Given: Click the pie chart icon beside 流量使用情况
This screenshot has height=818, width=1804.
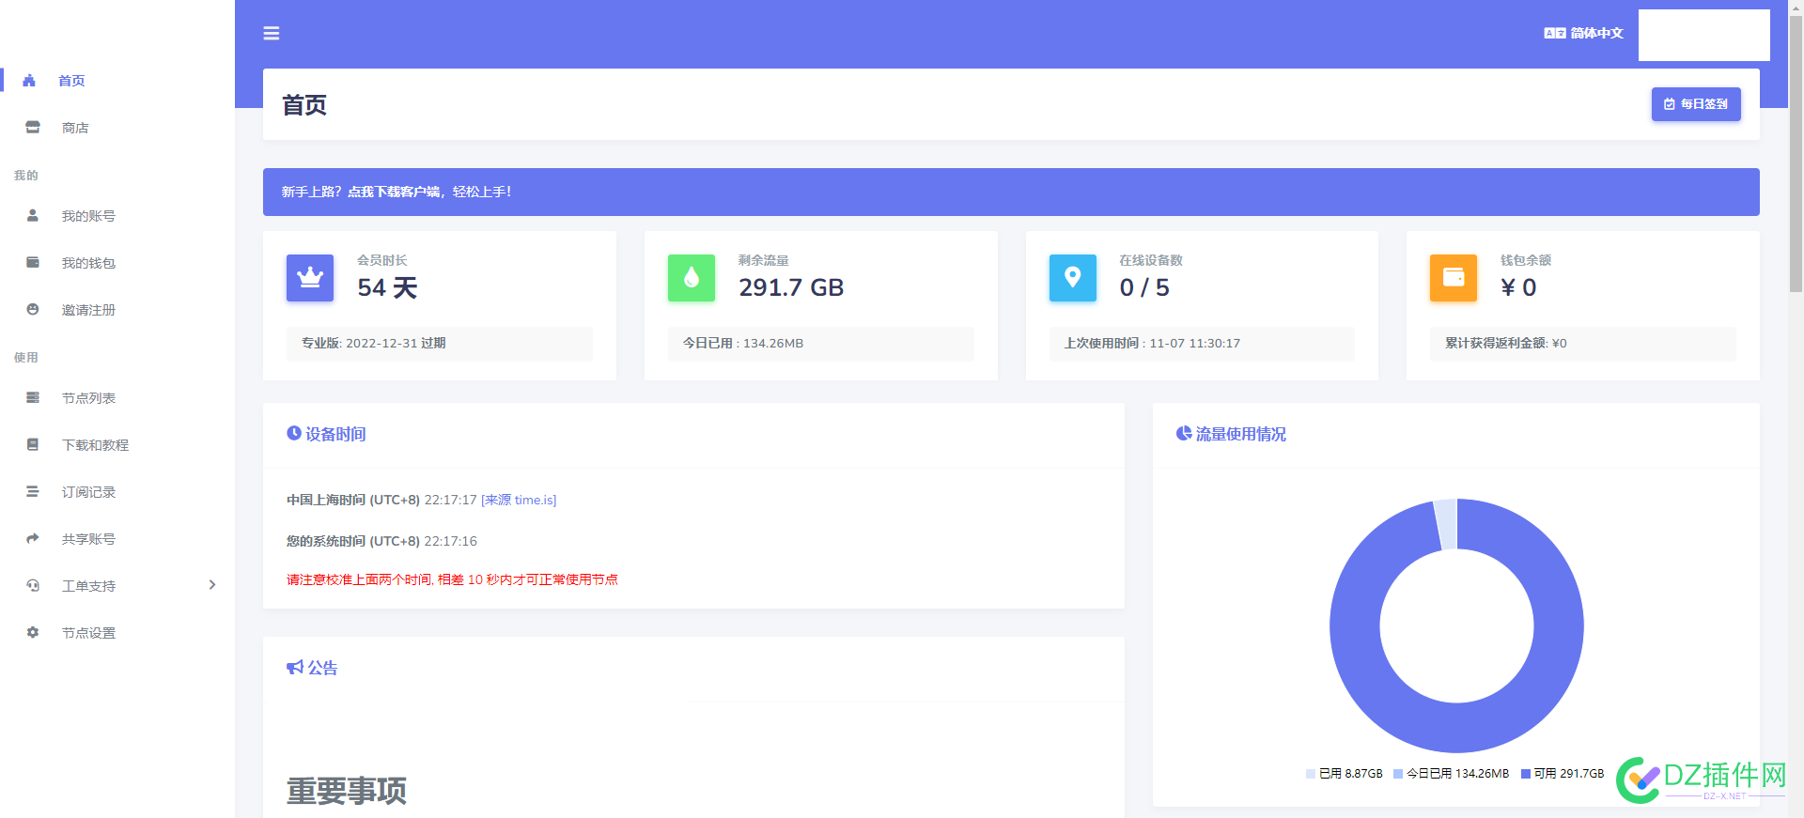Looking at the screenshot, I should point(1184,433).
